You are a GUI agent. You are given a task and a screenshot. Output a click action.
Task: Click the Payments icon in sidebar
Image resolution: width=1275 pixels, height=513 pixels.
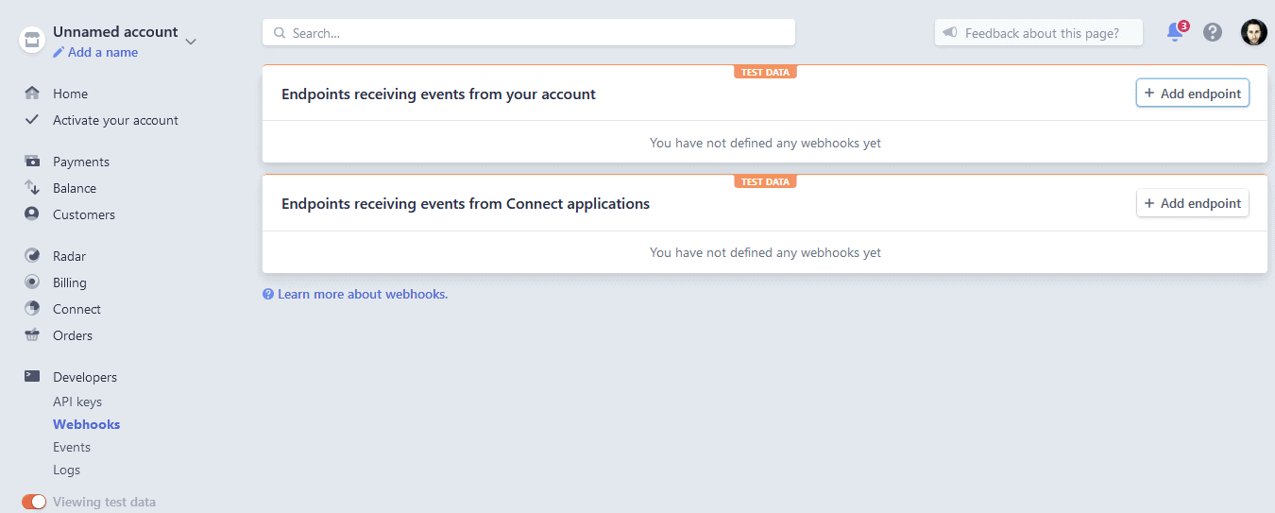pos(32,162)
